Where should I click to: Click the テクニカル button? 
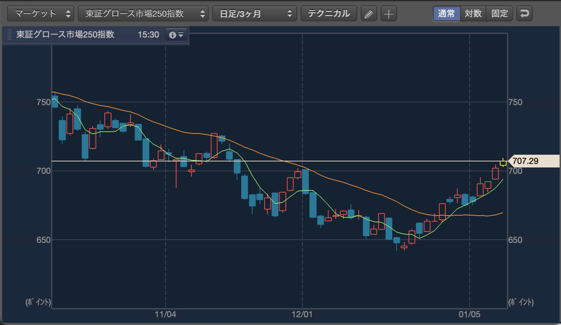tap(329, 14)
